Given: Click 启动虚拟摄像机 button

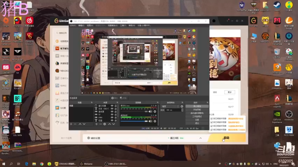Looking at the screenshot, I should coord(197,113).
